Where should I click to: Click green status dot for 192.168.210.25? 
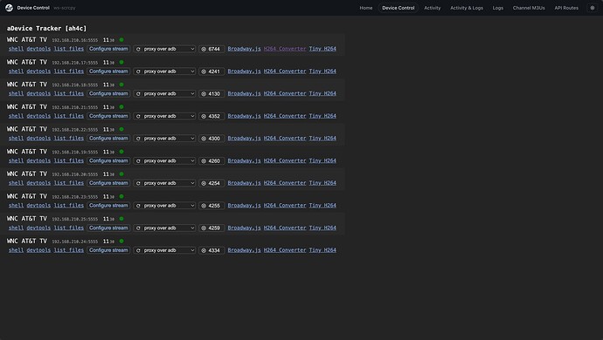pos(121,219)
